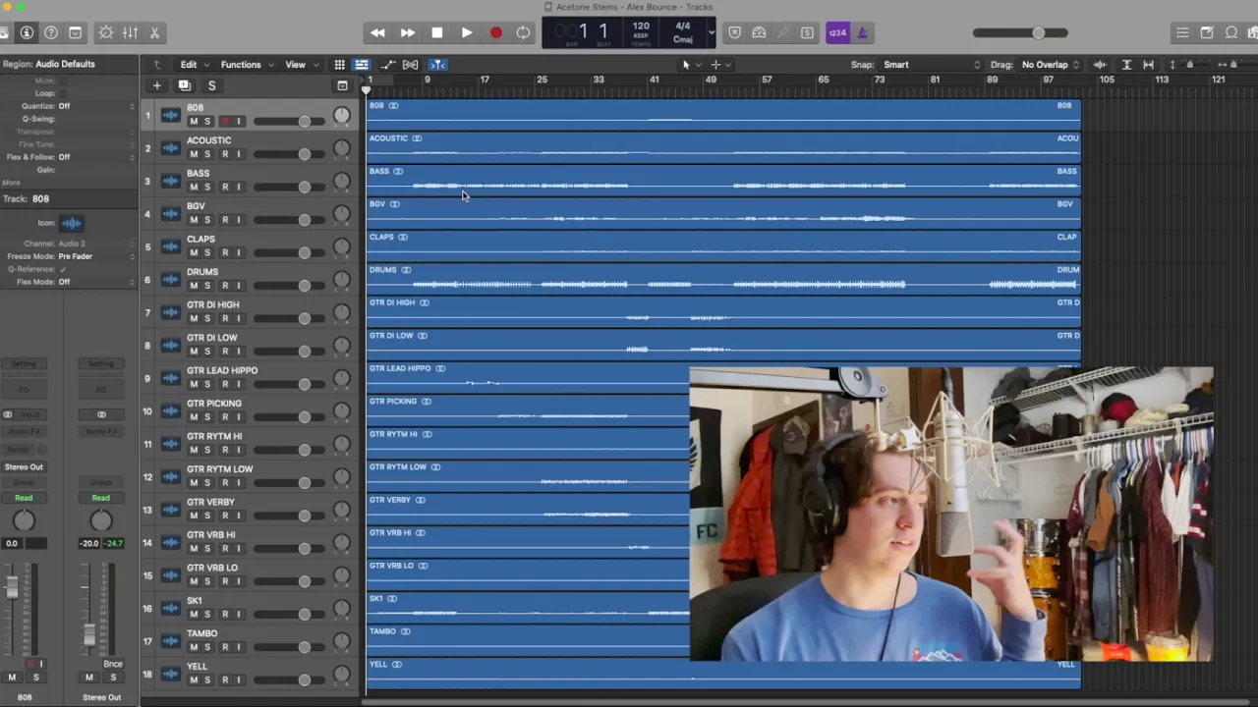Screen dimensions: 1258x707
Task: Open the Left-click pointer tool menu
Action: [x=690, y=65]
